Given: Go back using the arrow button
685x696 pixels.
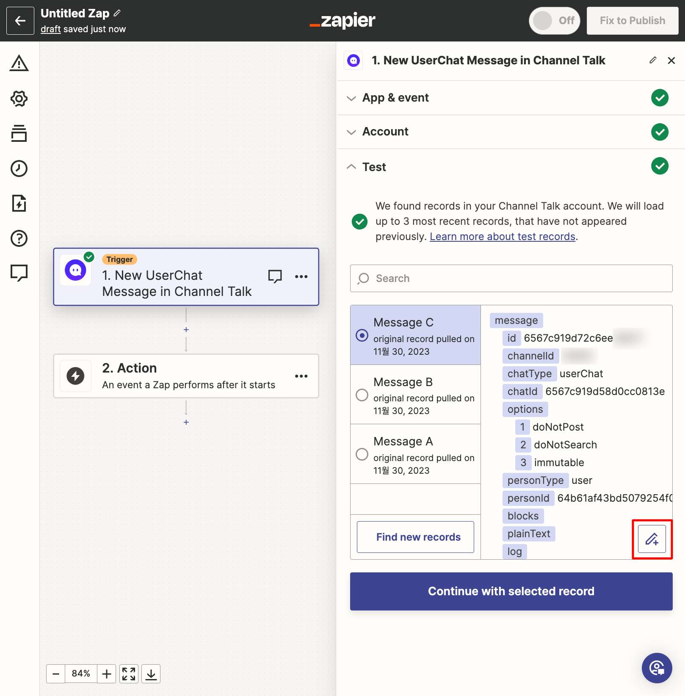Looking at the screenshot, I should tap(20, 20).
